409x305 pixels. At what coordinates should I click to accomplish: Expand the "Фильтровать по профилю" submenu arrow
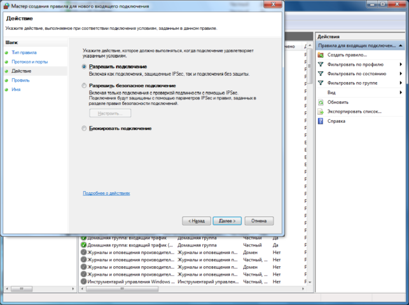click(x=401, y=64)
